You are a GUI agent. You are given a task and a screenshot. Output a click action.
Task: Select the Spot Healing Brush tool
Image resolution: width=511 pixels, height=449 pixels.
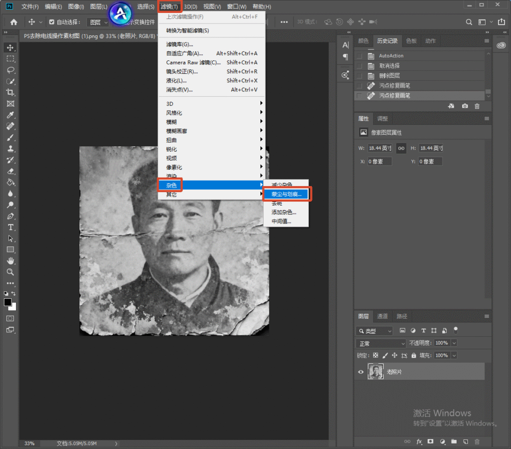tap(10, 126)
